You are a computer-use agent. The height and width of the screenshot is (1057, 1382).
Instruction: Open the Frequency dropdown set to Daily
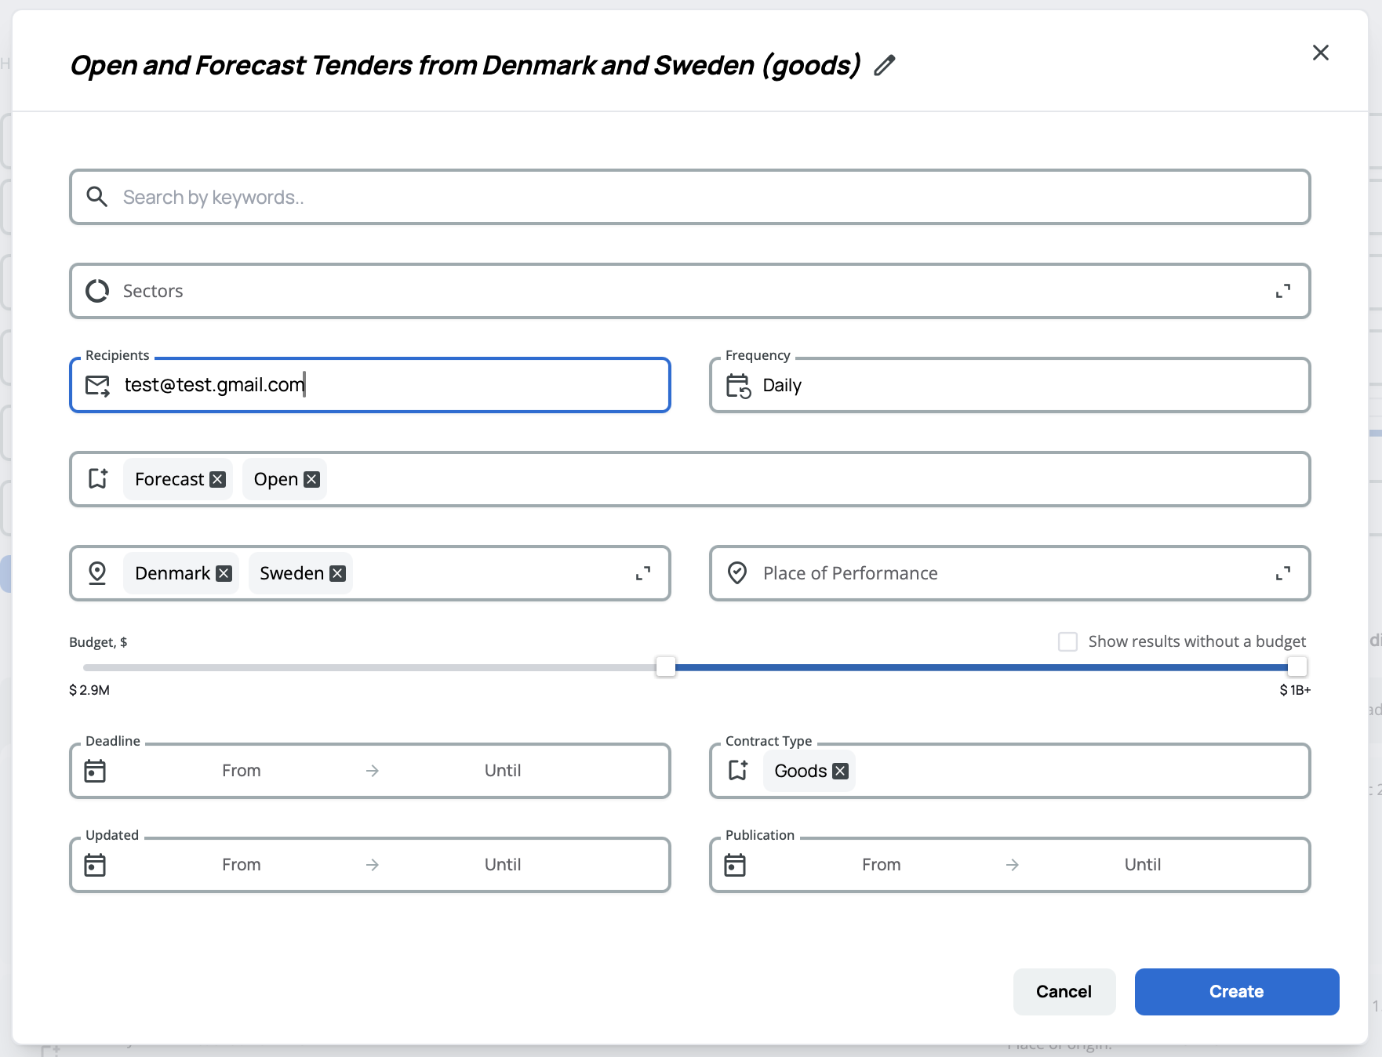[1009, 385]
